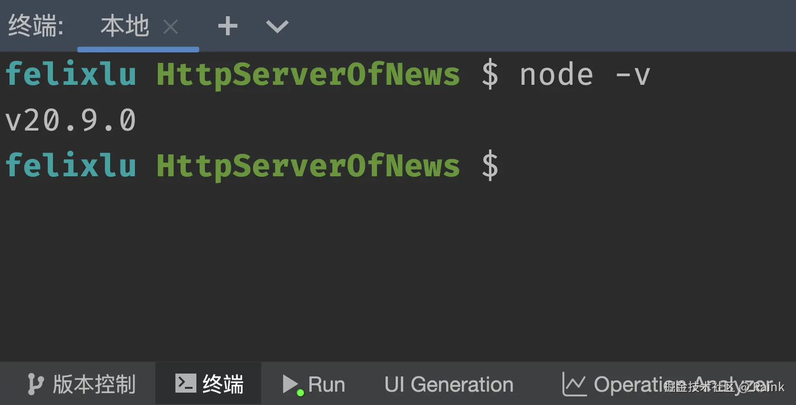Screen dimensions: 796x405
Task: Click the green status dot on Run icon
Action: 300,393
